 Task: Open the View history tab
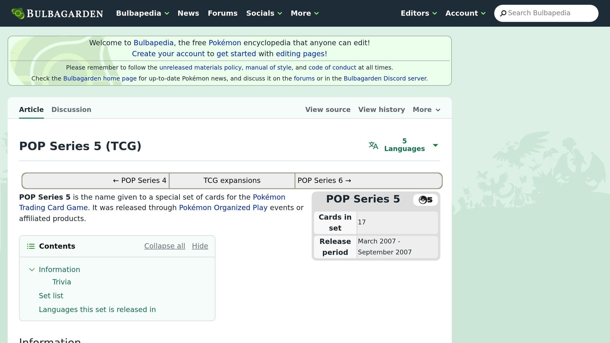click(382, 110)
